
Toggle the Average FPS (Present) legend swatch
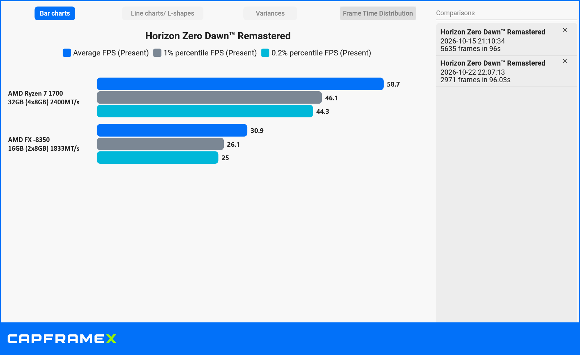point(67,53)
